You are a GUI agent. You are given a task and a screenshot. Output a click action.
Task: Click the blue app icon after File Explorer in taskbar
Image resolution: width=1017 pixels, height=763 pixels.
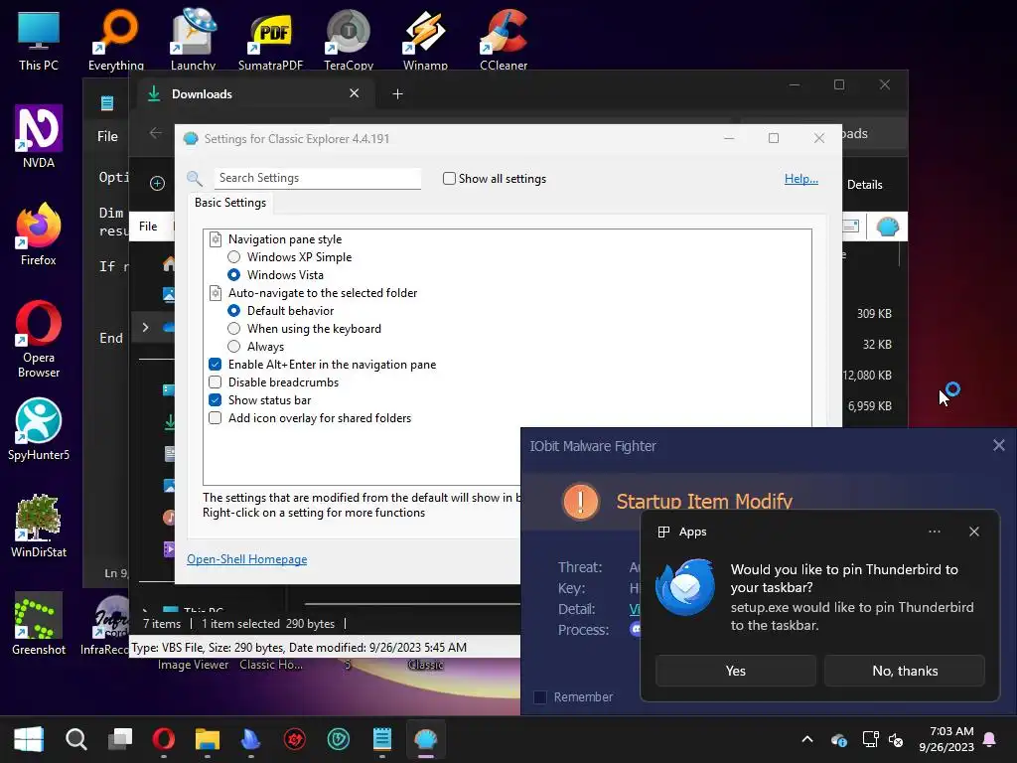[251, 739]
